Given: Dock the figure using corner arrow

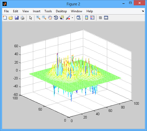Looking at the screenshot, I should point(143,11).
